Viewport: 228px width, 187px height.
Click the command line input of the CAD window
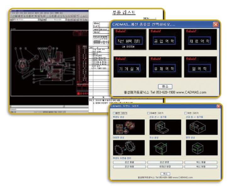pos(49,109)
